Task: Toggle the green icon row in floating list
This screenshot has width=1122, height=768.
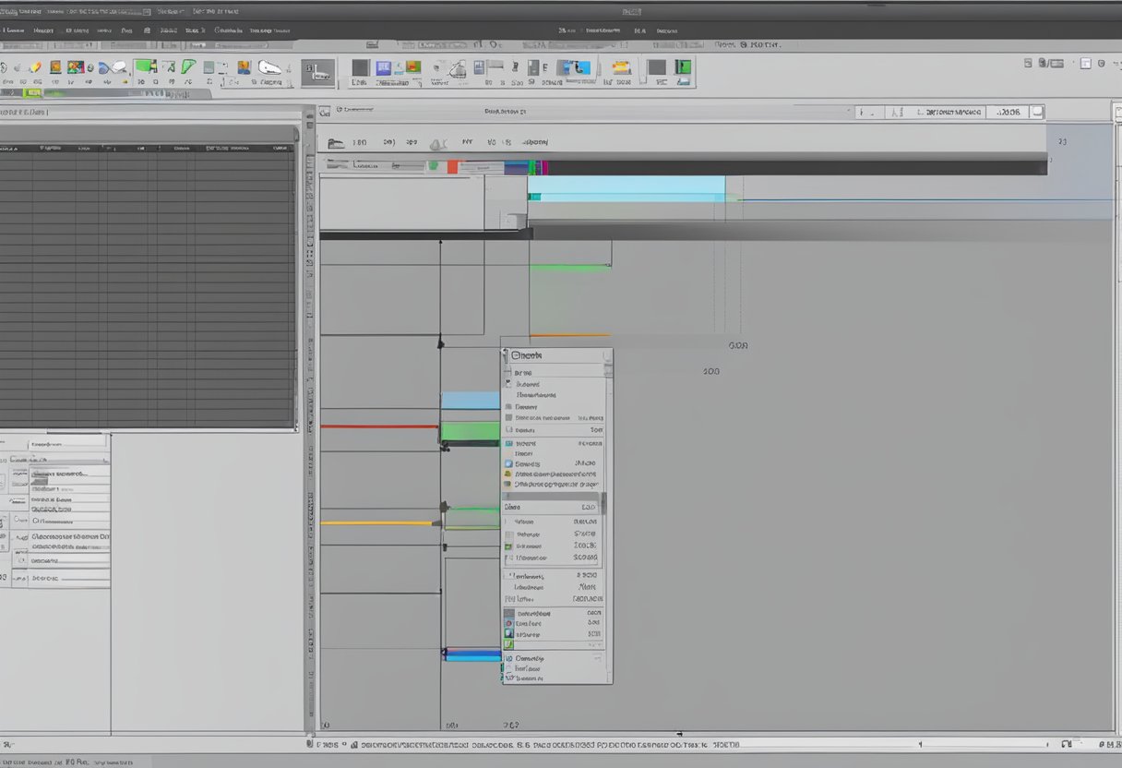Action: point(508,546)
